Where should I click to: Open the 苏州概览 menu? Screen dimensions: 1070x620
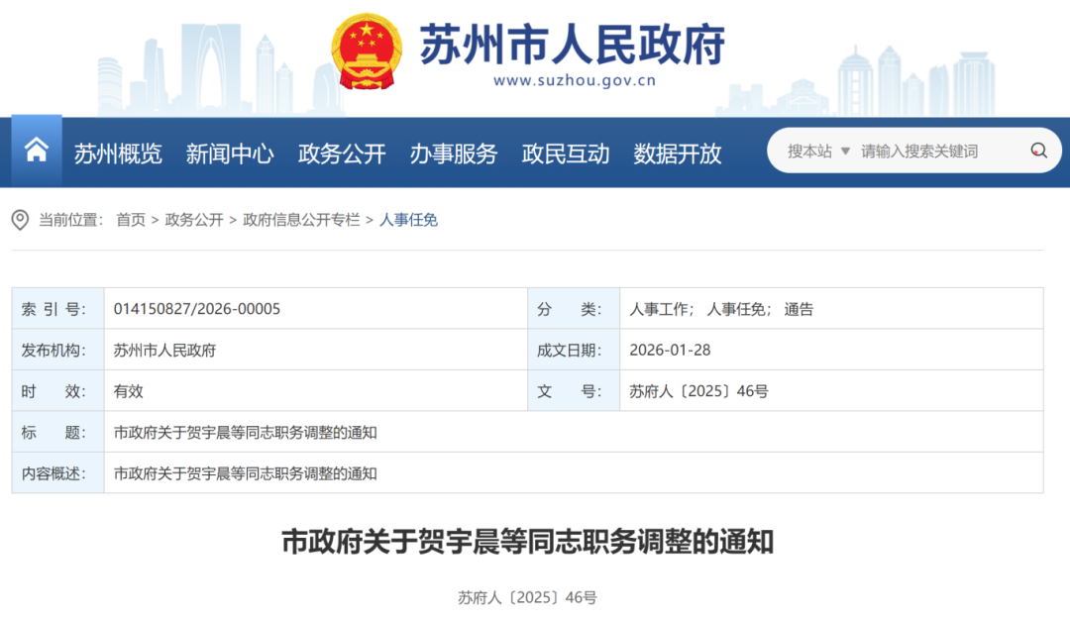click(118, 154)
